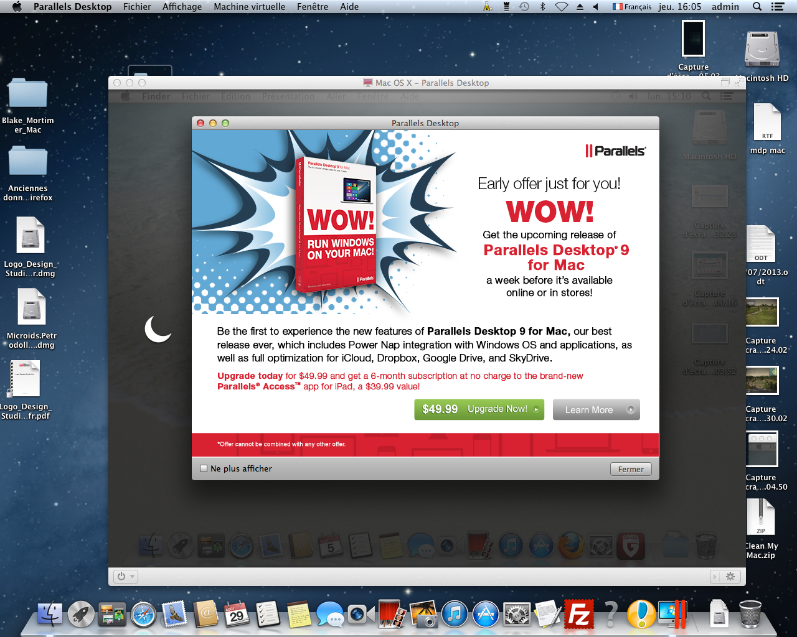This screenshot has height=637, width=797.
Task: Open the VM configuration gear icon
Action: pos(730,577)
